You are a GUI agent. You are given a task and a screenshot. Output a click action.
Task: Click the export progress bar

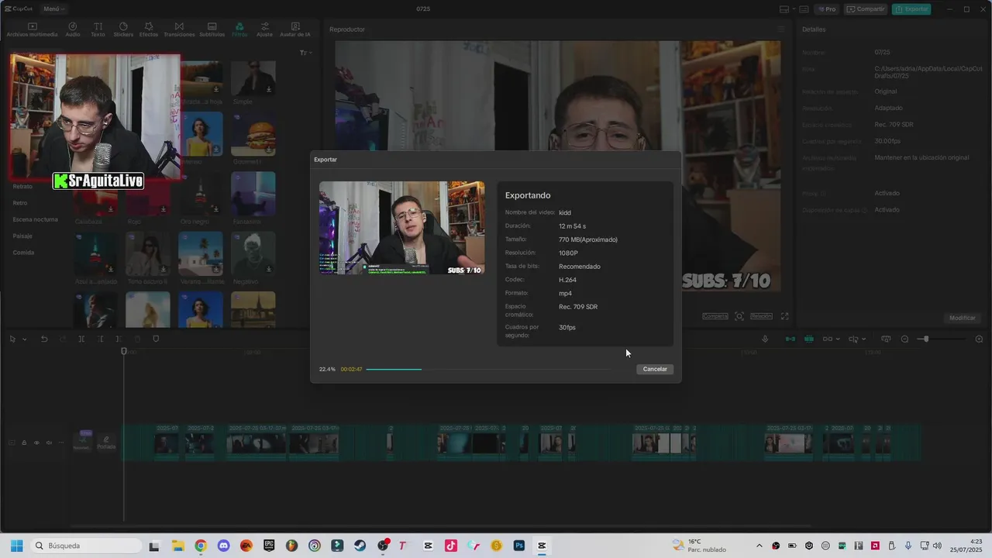coord(488,369)
